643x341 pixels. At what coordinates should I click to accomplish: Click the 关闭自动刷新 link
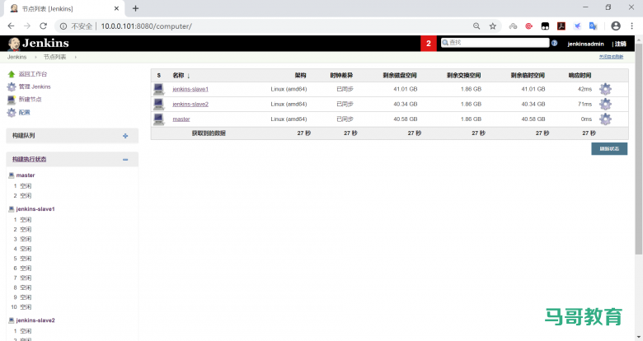tap(611, 57)
